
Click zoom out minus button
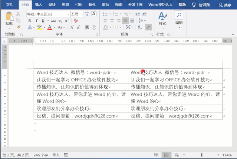click(x=184, y=155)
